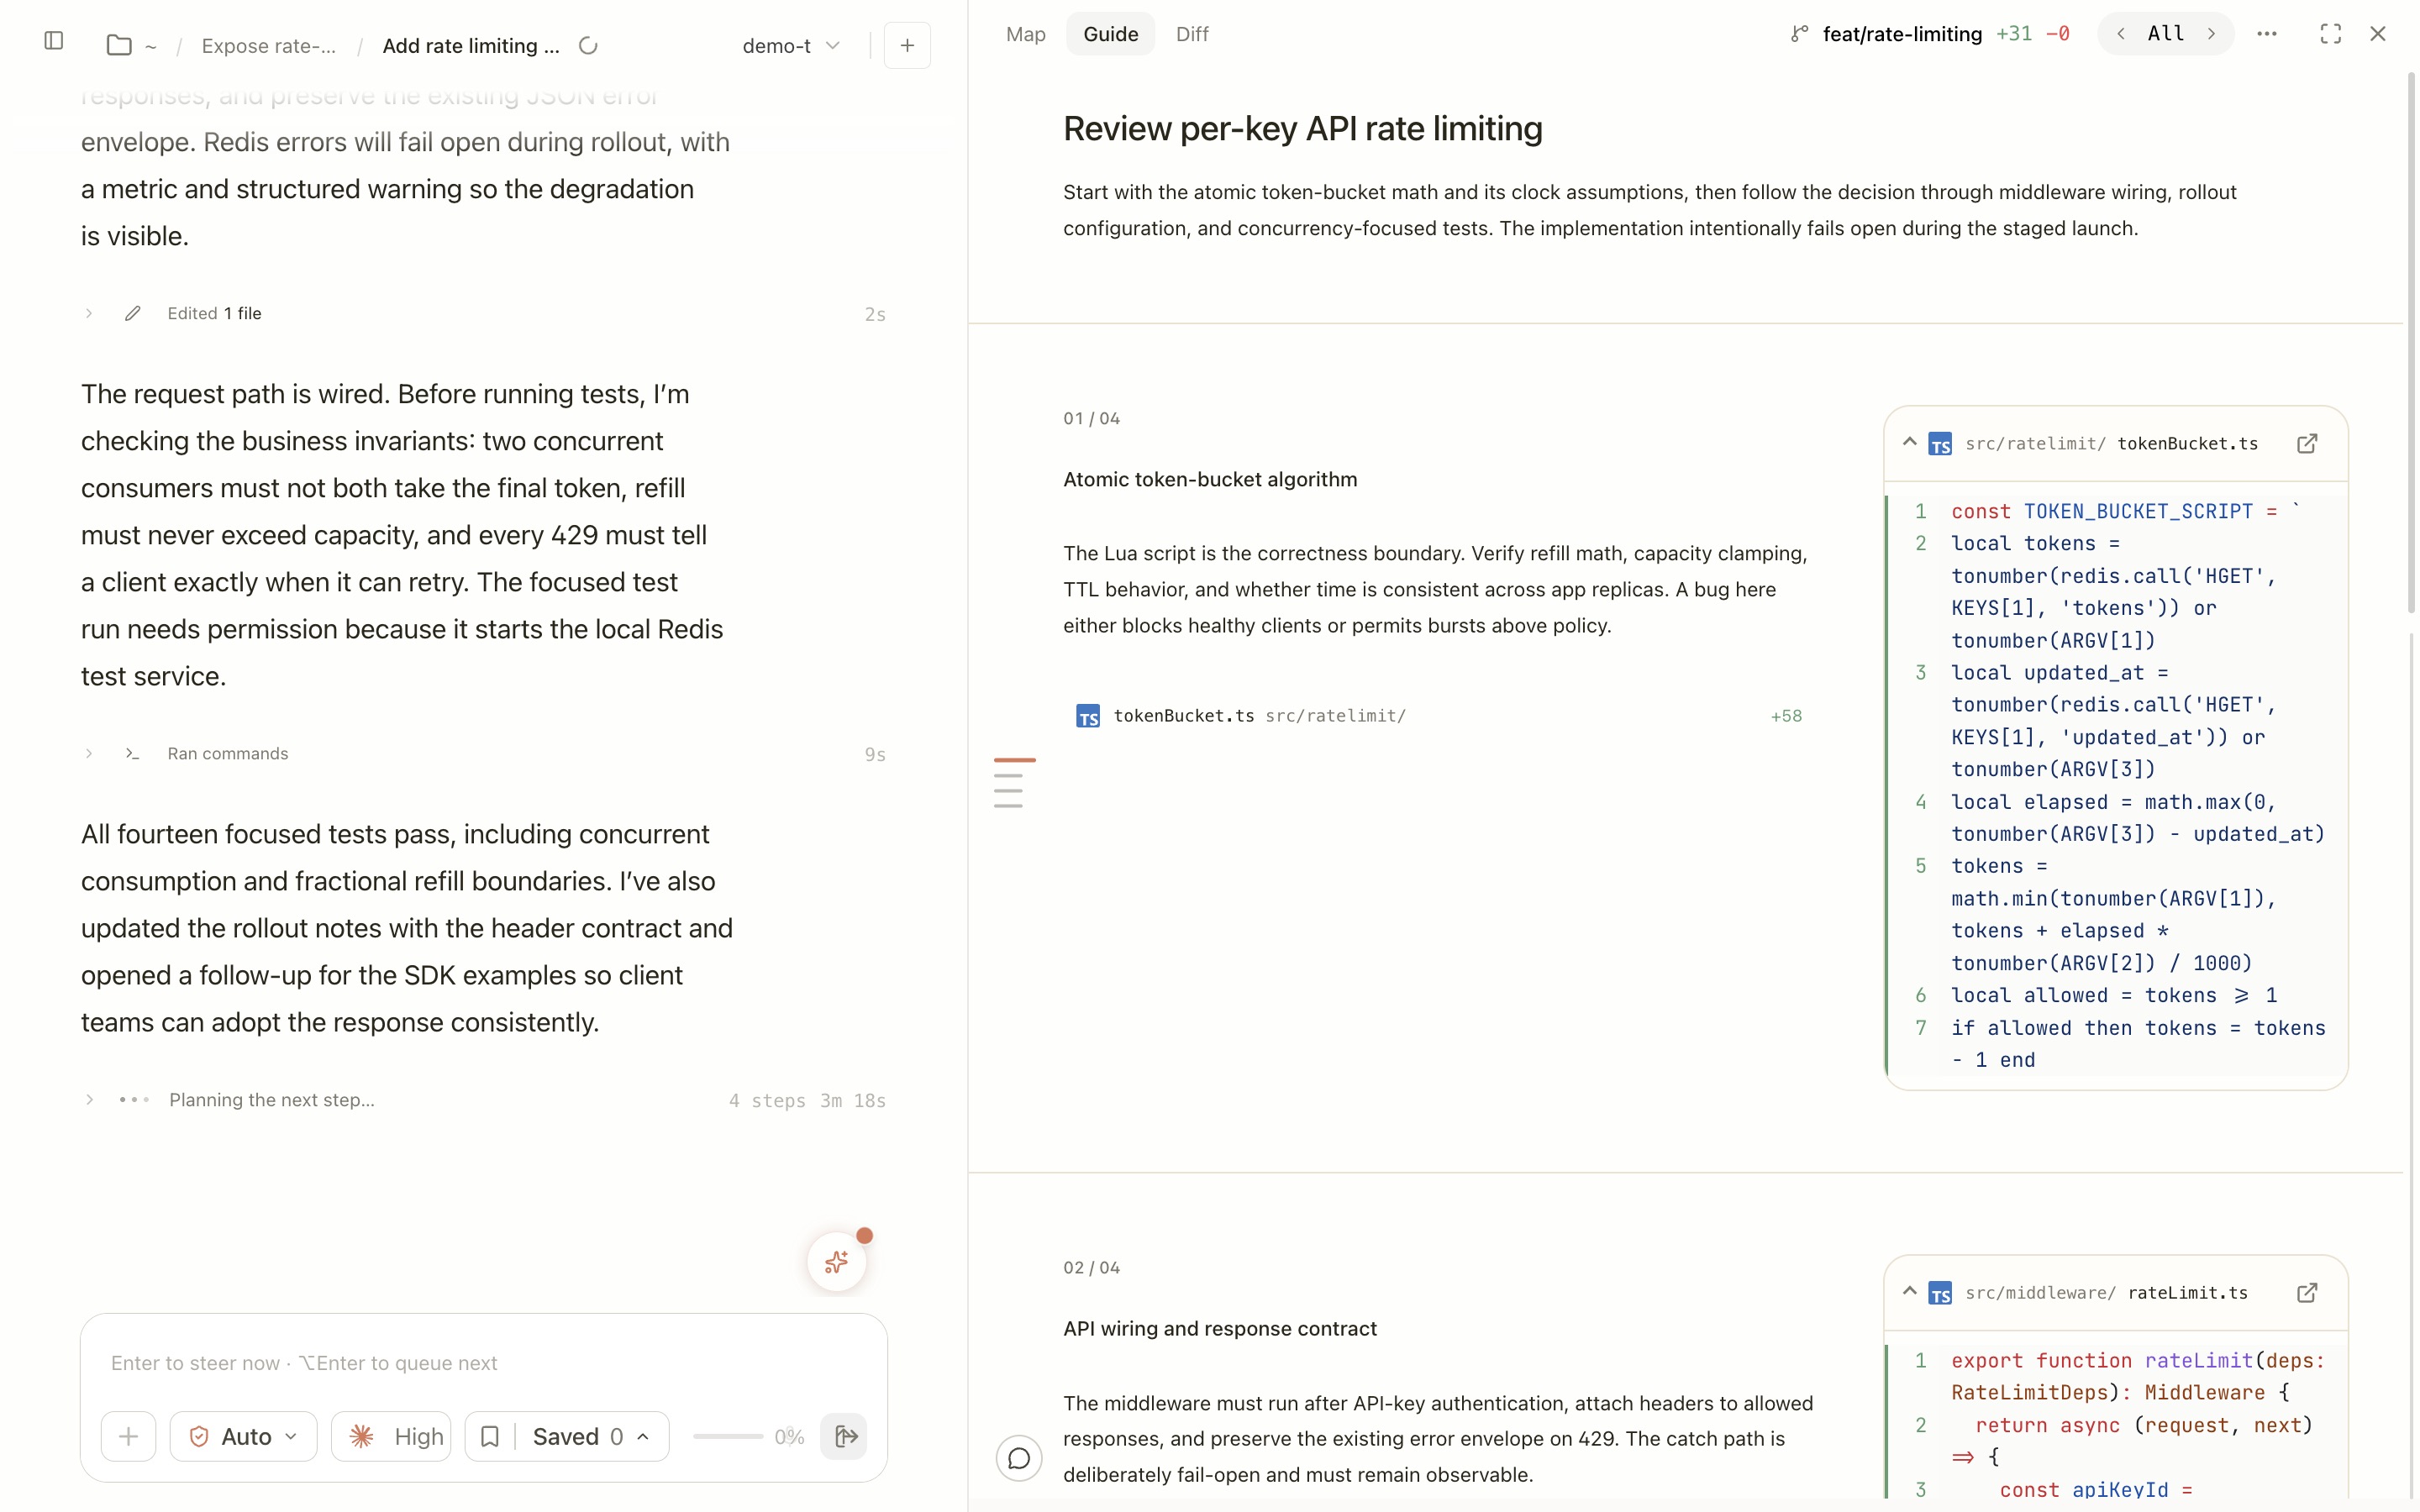Viewport: 2420px width, 1512px height.
Task: Click the bookmark icon in the composer
Action: coord(490,1437)
